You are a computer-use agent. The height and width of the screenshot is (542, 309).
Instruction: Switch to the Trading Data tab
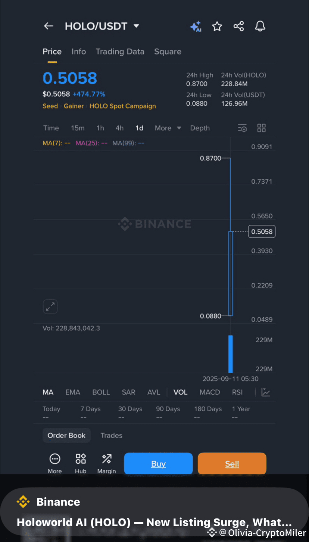(120, 52)
